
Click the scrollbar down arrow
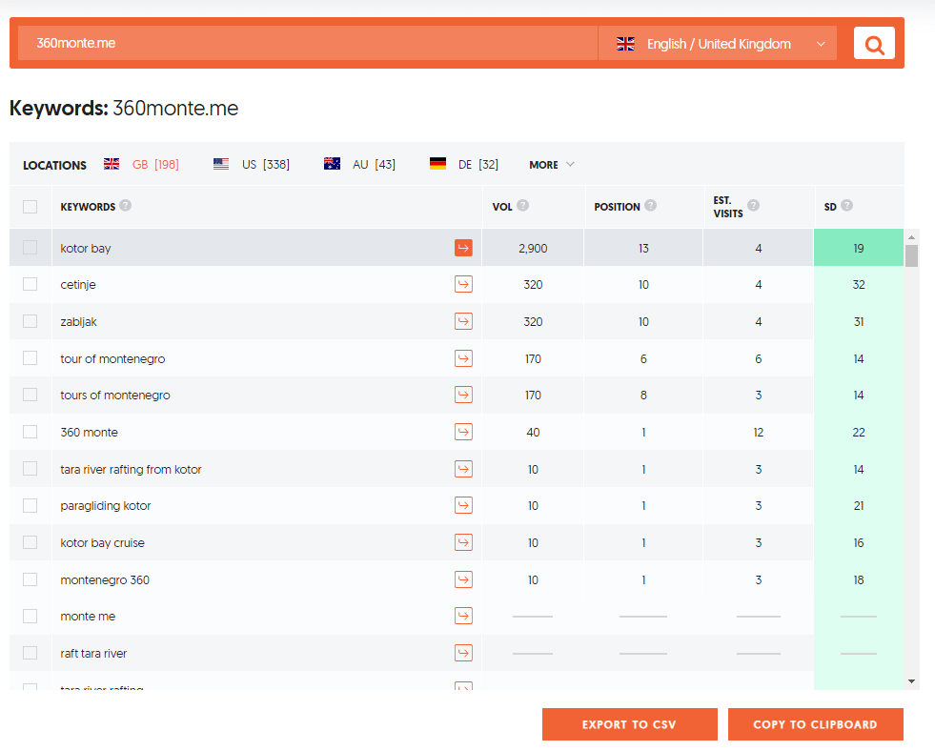[x=911, y=680]
